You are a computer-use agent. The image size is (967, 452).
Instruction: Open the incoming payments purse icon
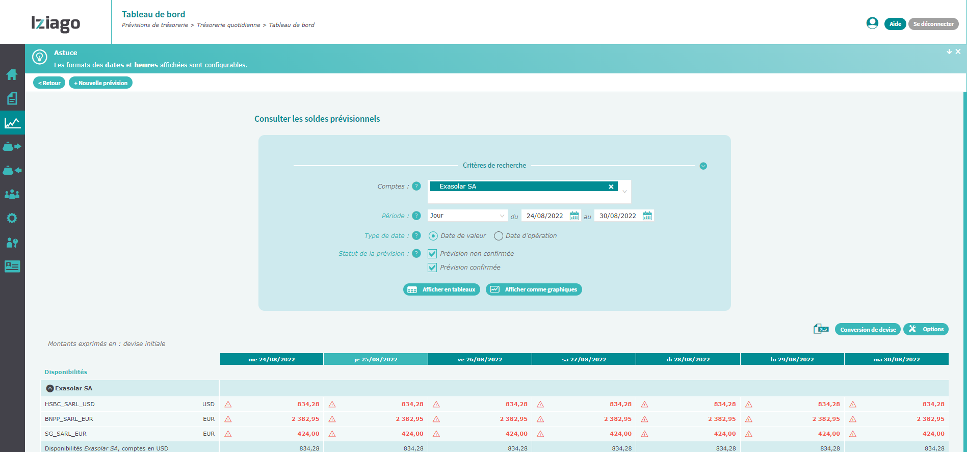pos(12,170)
